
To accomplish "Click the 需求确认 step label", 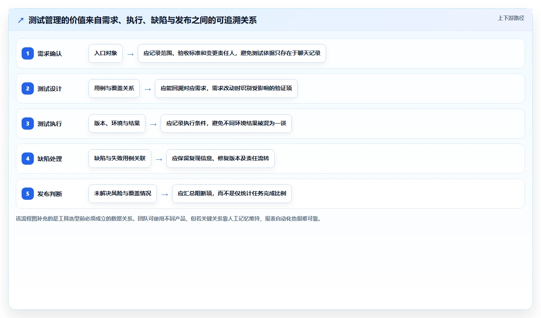I will [50, 53].
